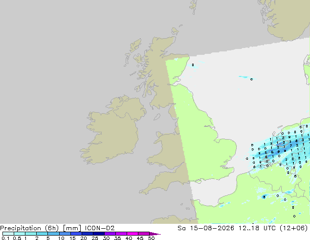The image size is (310, 240).
Task: Click the small blue precipitation cell in northern France
Action: (x=264, y=197)
